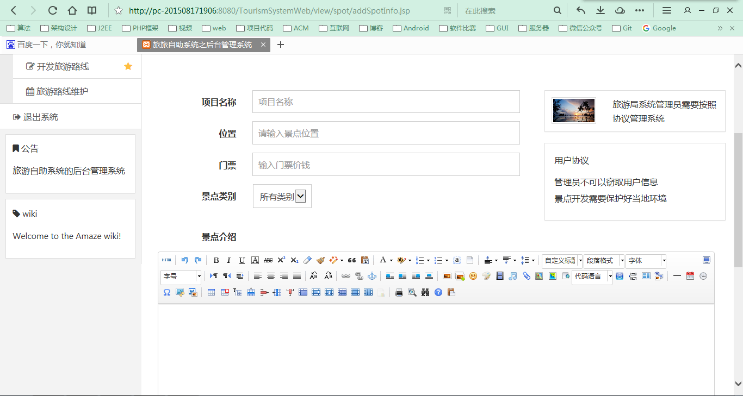Screen dimensions: 743x396
Task: Open browser downloads arrow icon
Action: [600, 10]
